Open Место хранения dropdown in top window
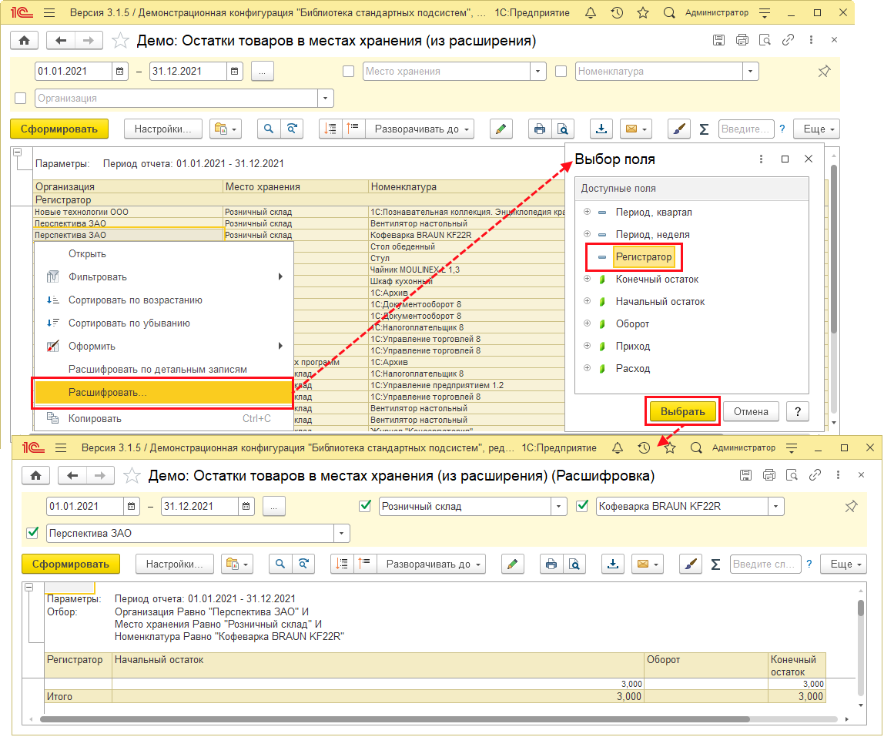The image size is (884, 737). point(537,72)
